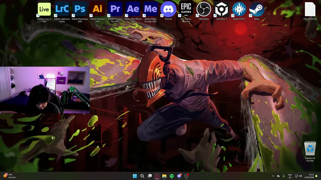The height and width of the screenshot is (180, 321).
Task: Select the OBS Studio desktop icon
Action: (204, 11)
